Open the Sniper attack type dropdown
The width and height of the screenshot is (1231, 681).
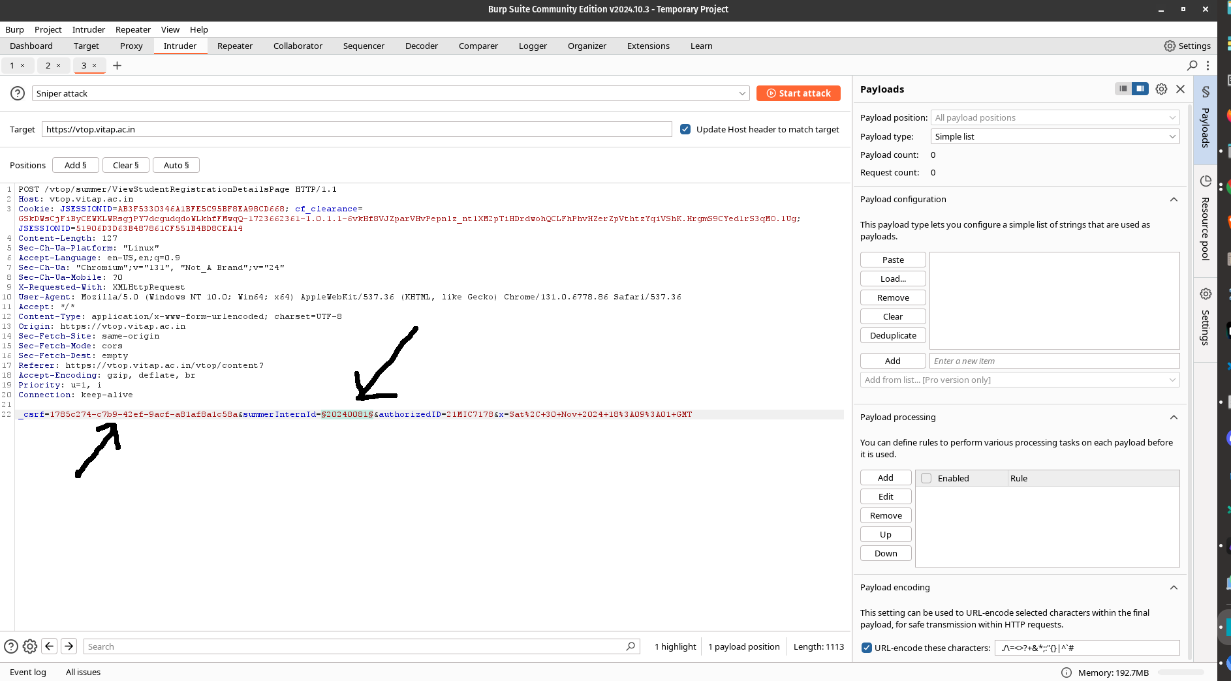(390, 93)
